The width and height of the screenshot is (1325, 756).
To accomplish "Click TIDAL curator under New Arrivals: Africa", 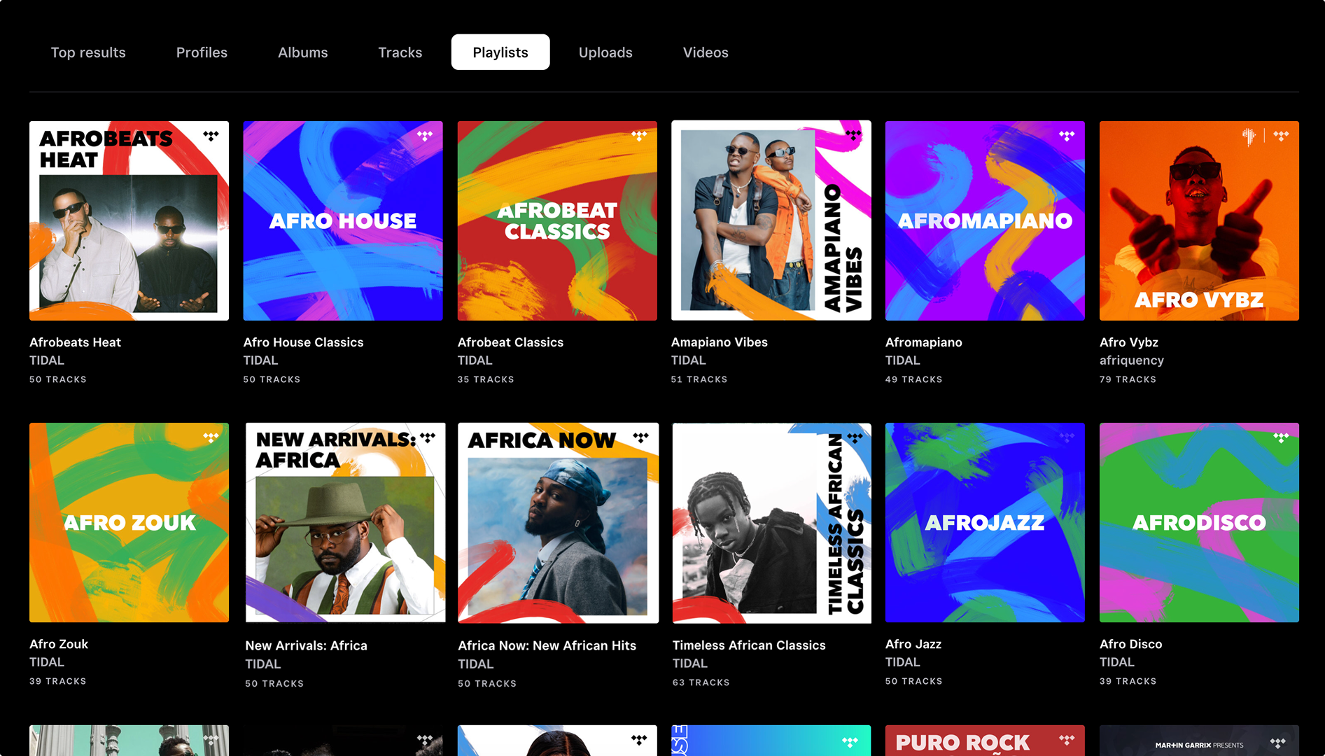I will [x=262, y=664].
